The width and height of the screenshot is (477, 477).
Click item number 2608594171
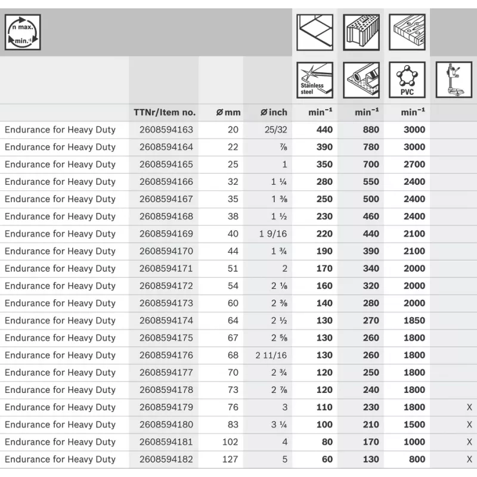click(166, 268)
